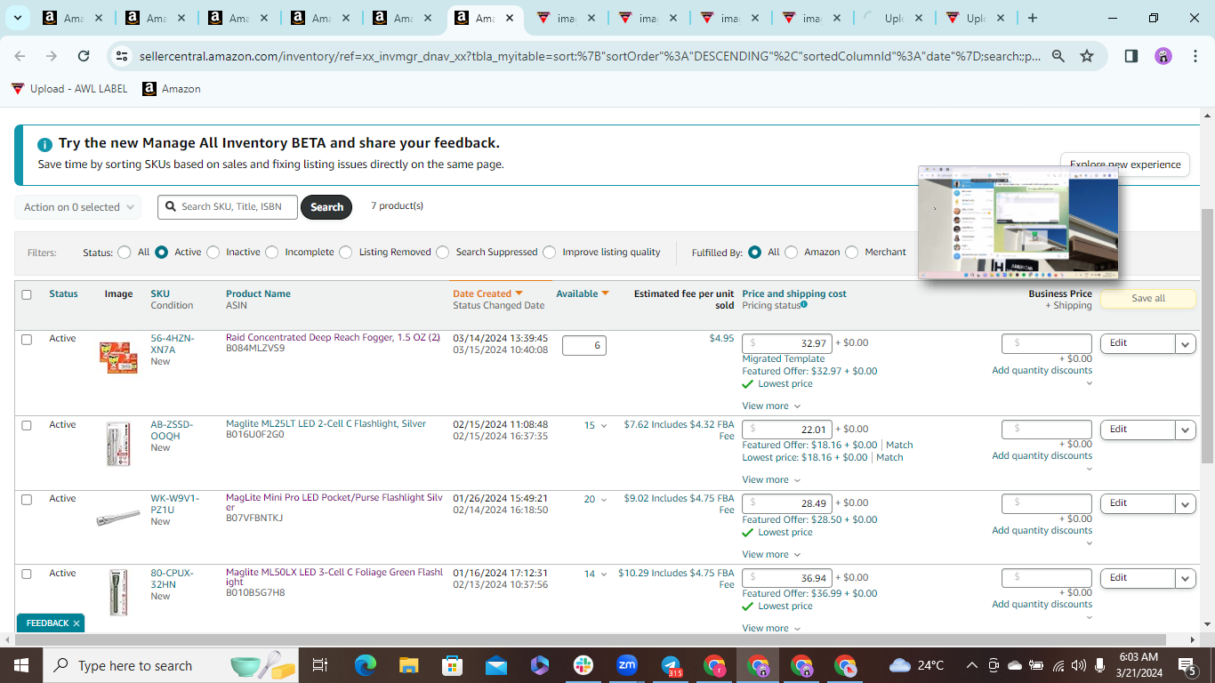Open the Windows Start menu

(20, 665)
